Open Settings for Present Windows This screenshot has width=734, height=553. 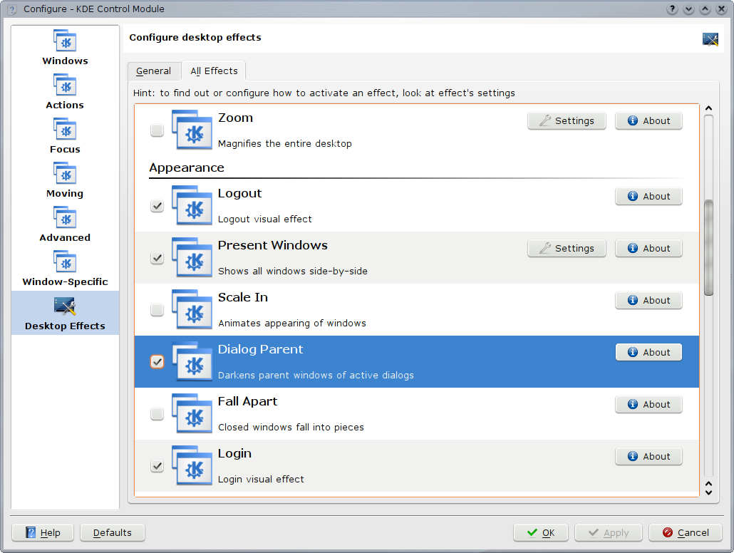click(567, 249)
